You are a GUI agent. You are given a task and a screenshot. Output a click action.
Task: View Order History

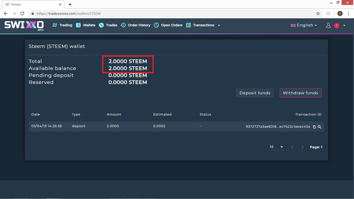[139, 25]
